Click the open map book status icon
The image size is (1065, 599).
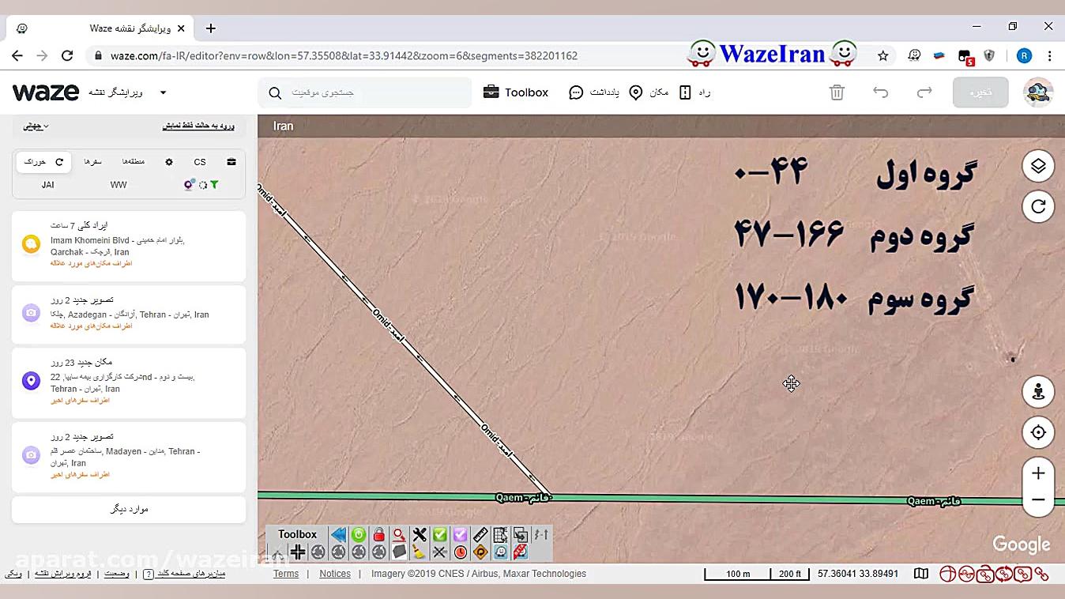[x=921, y=574]
